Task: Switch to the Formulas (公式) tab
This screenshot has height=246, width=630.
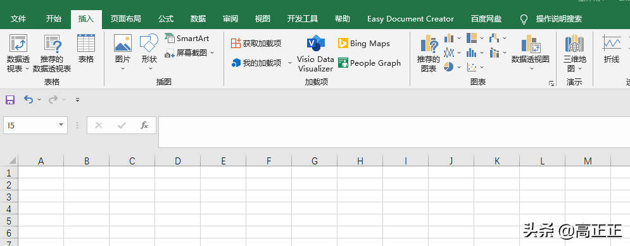Action: click(165, 19)
